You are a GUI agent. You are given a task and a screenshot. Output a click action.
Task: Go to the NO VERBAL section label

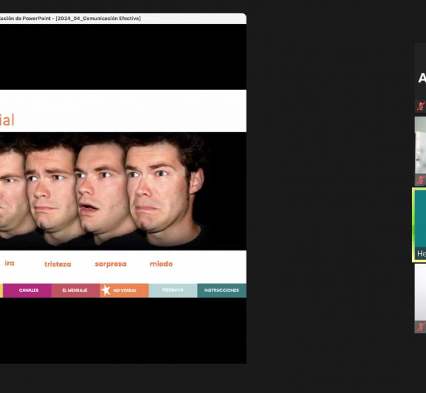pos(124,290)
